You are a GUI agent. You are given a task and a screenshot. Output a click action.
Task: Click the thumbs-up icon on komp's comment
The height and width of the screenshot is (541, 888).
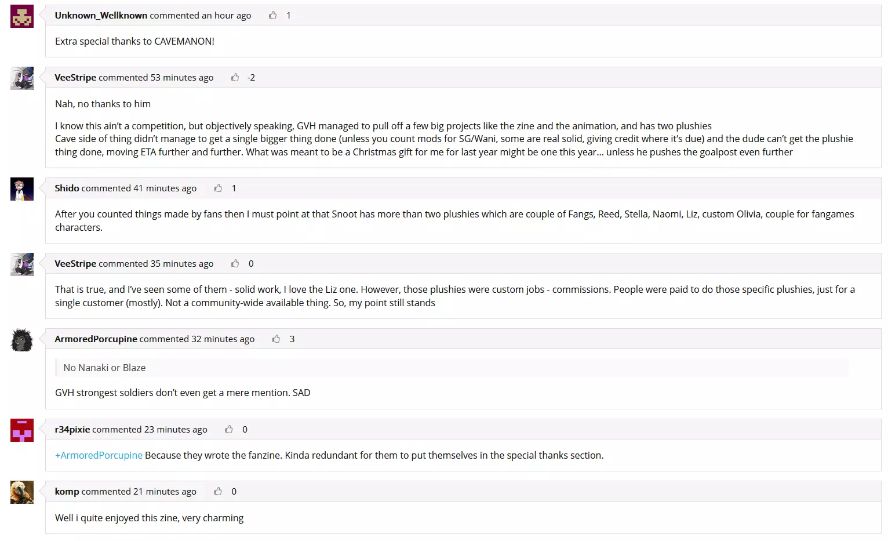point(218,491)
